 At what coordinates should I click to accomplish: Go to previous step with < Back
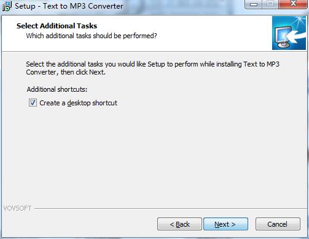click(179, 224)
